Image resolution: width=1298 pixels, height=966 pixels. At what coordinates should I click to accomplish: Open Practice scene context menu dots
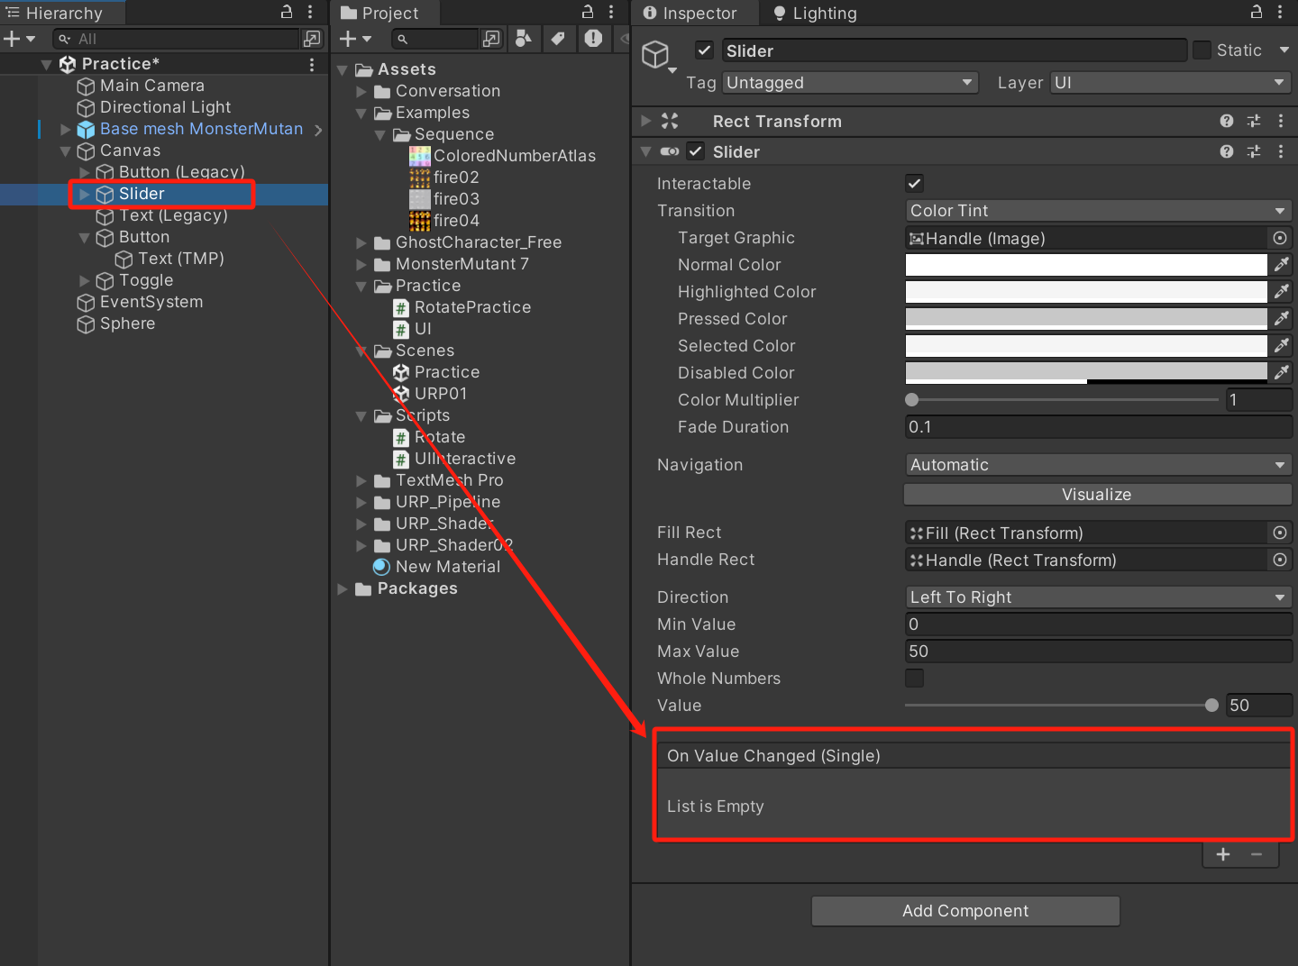pos(312,64)
